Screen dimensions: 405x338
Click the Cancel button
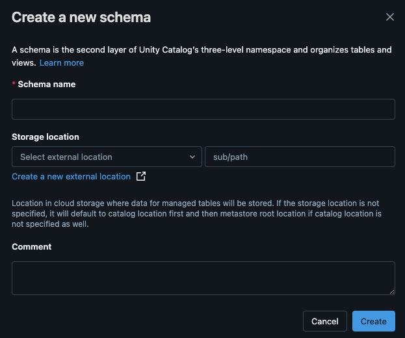pyautogui.click(x=324, y=321)
